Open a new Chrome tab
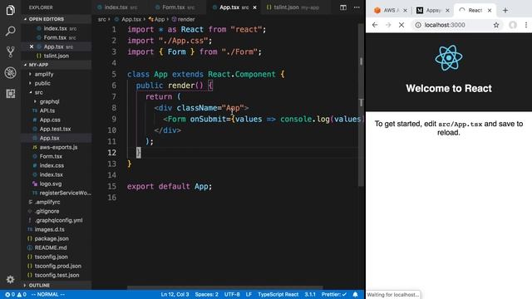Screen dimensions: 532x299 pyautogui.click(x=505, y=11)
